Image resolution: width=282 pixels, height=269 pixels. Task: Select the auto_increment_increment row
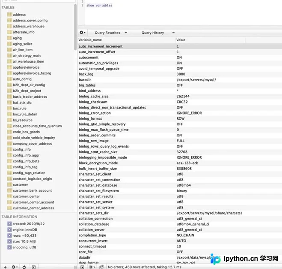[x=180, y=46]
